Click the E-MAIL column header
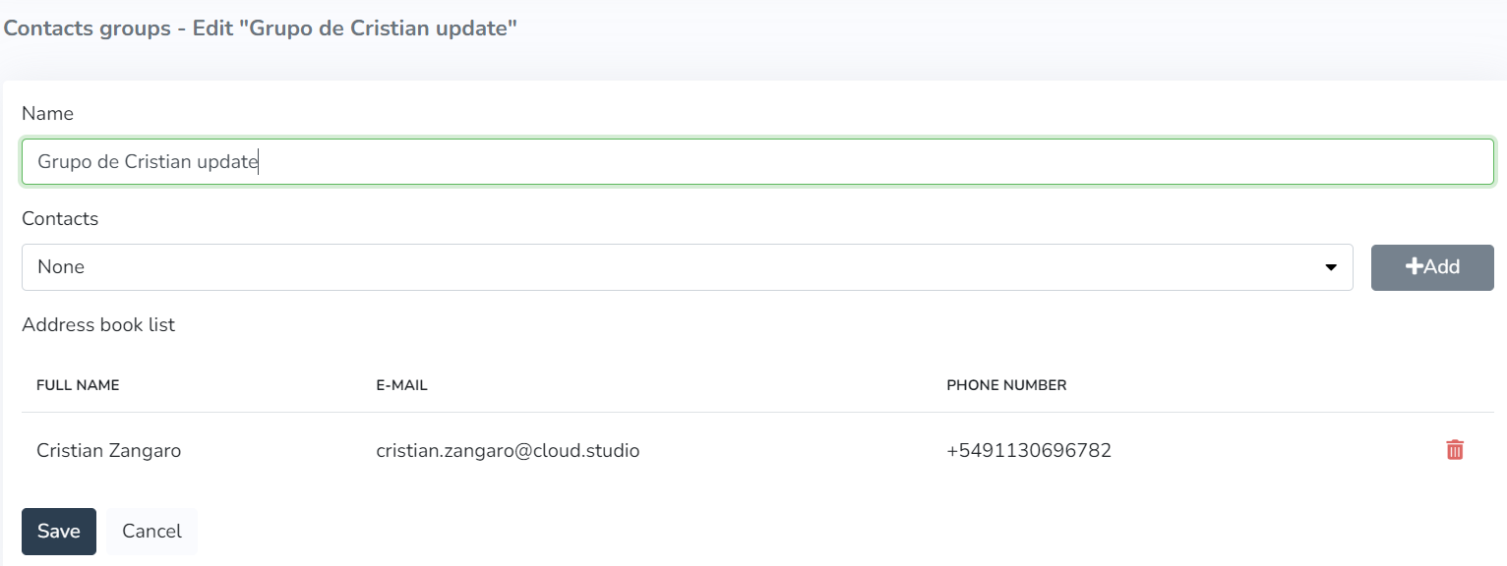This screenshot has height=566, width=1507. click(x=401, y=385)
